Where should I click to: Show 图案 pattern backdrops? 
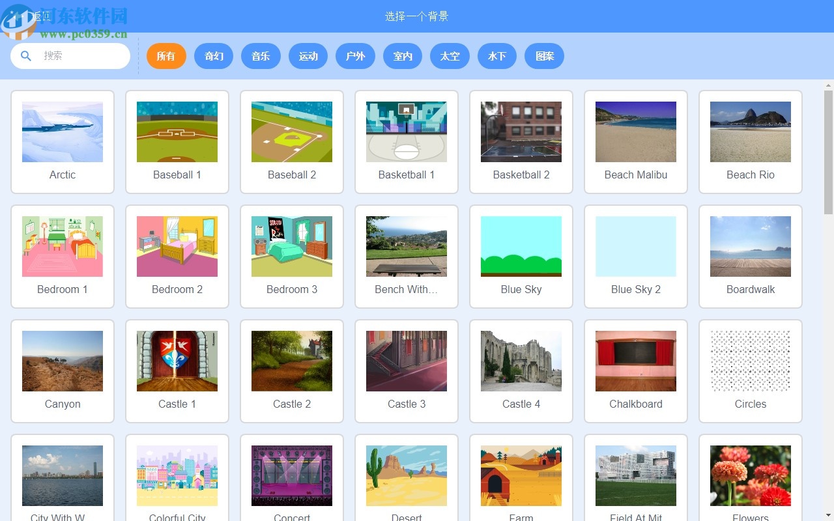[544, 56]
